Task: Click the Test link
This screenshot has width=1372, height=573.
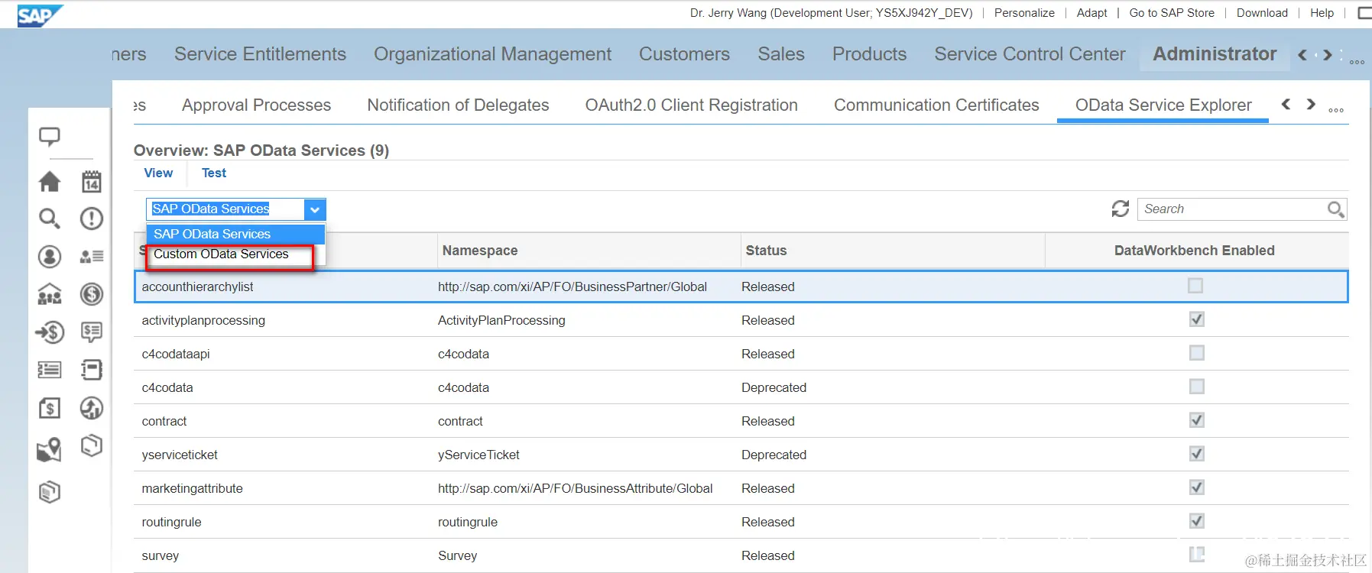Action: (x=214, y=173)
